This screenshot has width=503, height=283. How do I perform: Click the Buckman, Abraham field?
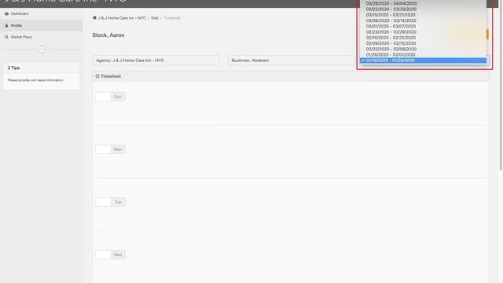point(291,61)
